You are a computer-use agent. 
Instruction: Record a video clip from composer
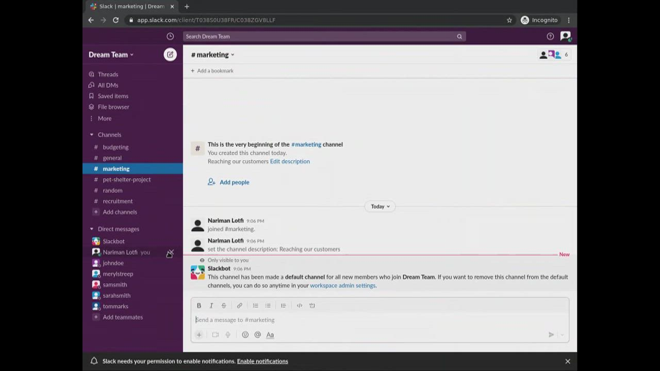tap(216, 335)
